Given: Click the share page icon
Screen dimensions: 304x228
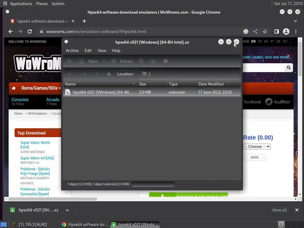Looking at the screenshot, I should point(255,31).
